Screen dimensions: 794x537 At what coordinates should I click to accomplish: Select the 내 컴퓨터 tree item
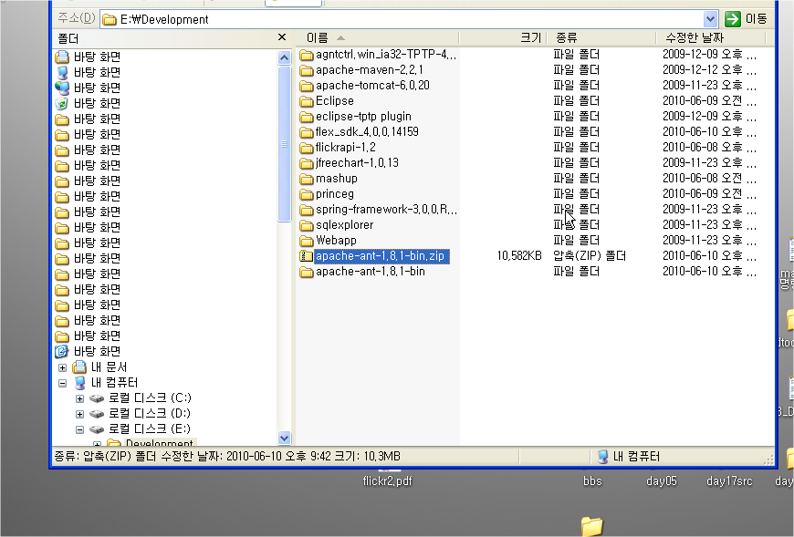pos(114,383)
